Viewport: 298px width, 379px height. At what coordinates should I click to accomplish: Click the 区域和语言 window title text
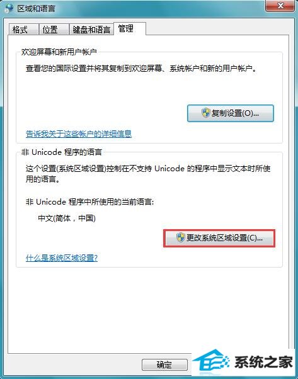pos(37,8)
